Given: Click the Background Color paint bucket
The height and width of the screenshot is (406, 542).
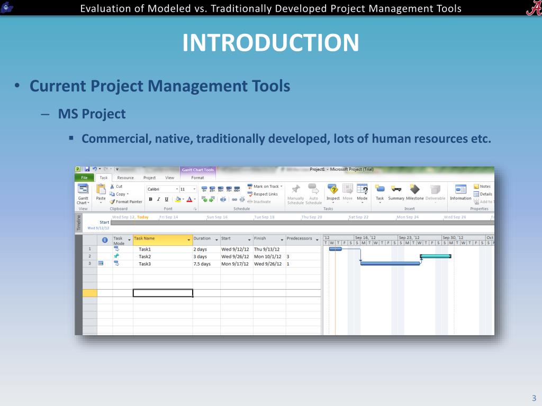Looking at the screenshot, I should point(178,199).
